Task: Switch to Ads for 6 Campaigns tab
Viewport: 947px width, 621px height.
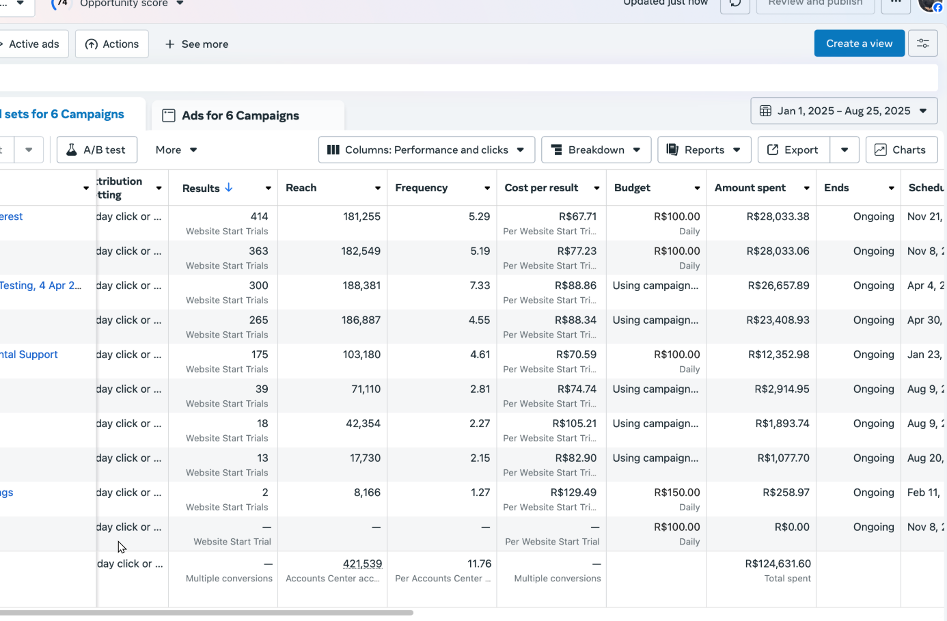Action: tap(240, 115)
